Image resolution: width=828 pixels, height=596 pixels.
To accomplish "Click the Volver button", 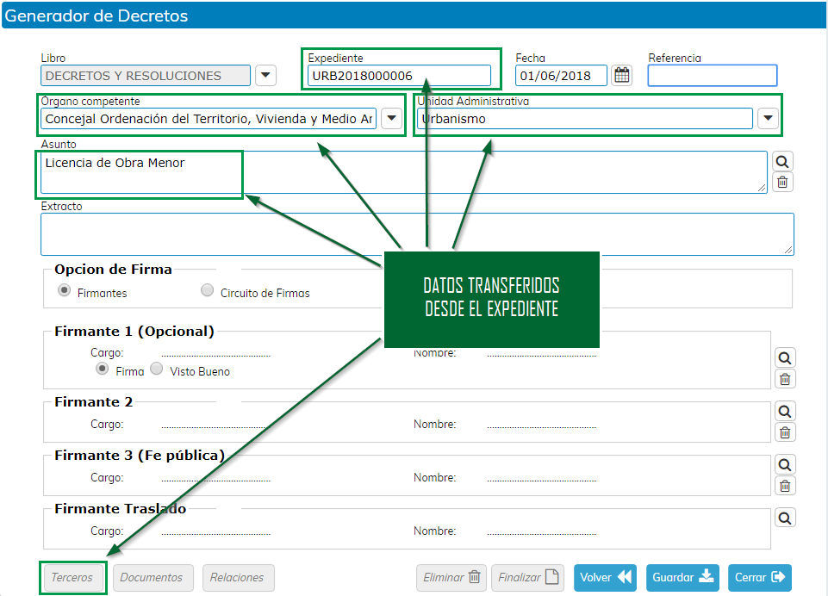I will (x=605, y=578).
